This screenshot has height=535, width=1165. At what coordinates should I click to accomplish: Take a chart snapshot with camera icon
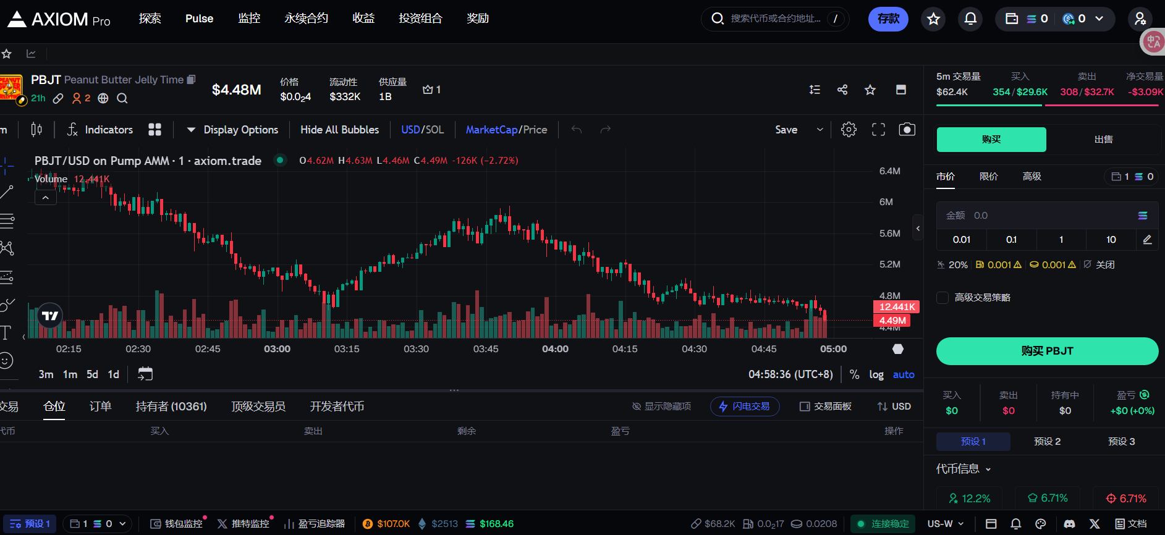pos(907,130)
